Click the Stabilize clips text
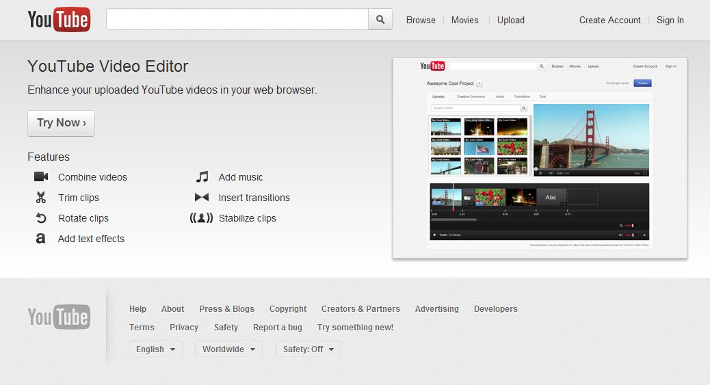710x385 pixels. pos(247,218)
